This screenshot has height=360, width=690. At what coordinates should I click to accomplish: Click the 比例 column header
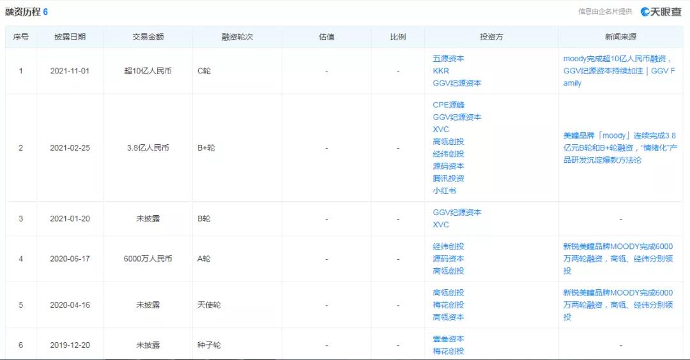tap(398, 37)
